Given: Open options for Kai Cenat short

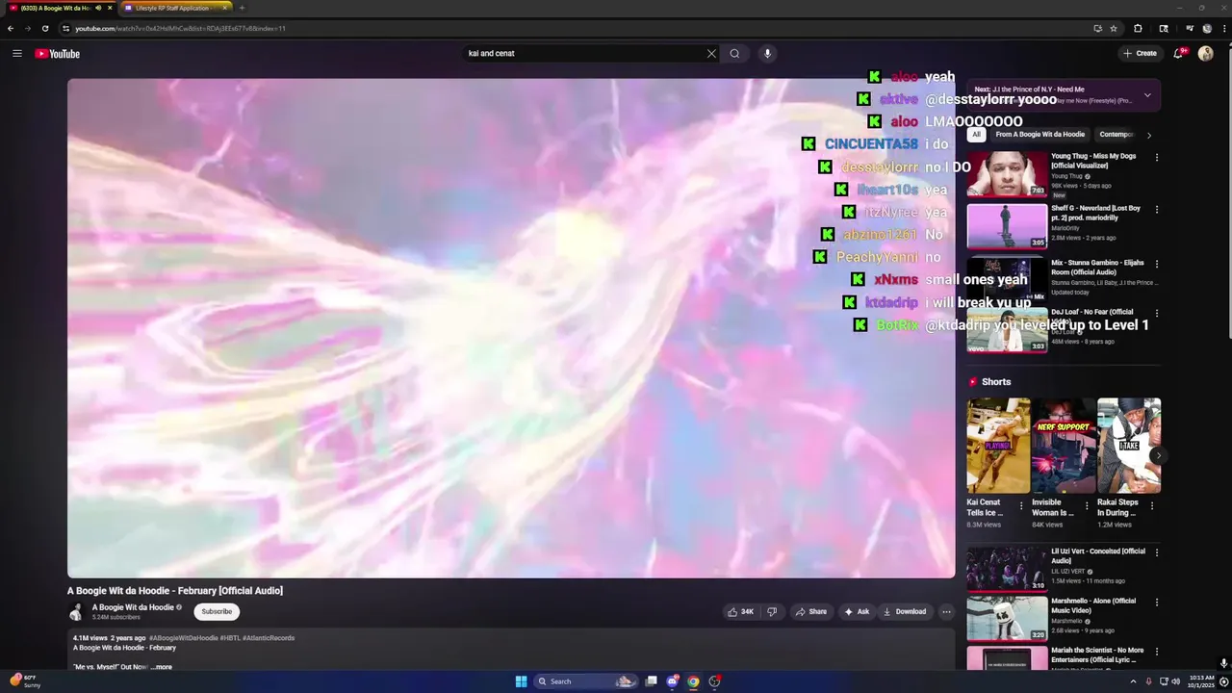Looking at the screenshot, I should [1021, 505].
